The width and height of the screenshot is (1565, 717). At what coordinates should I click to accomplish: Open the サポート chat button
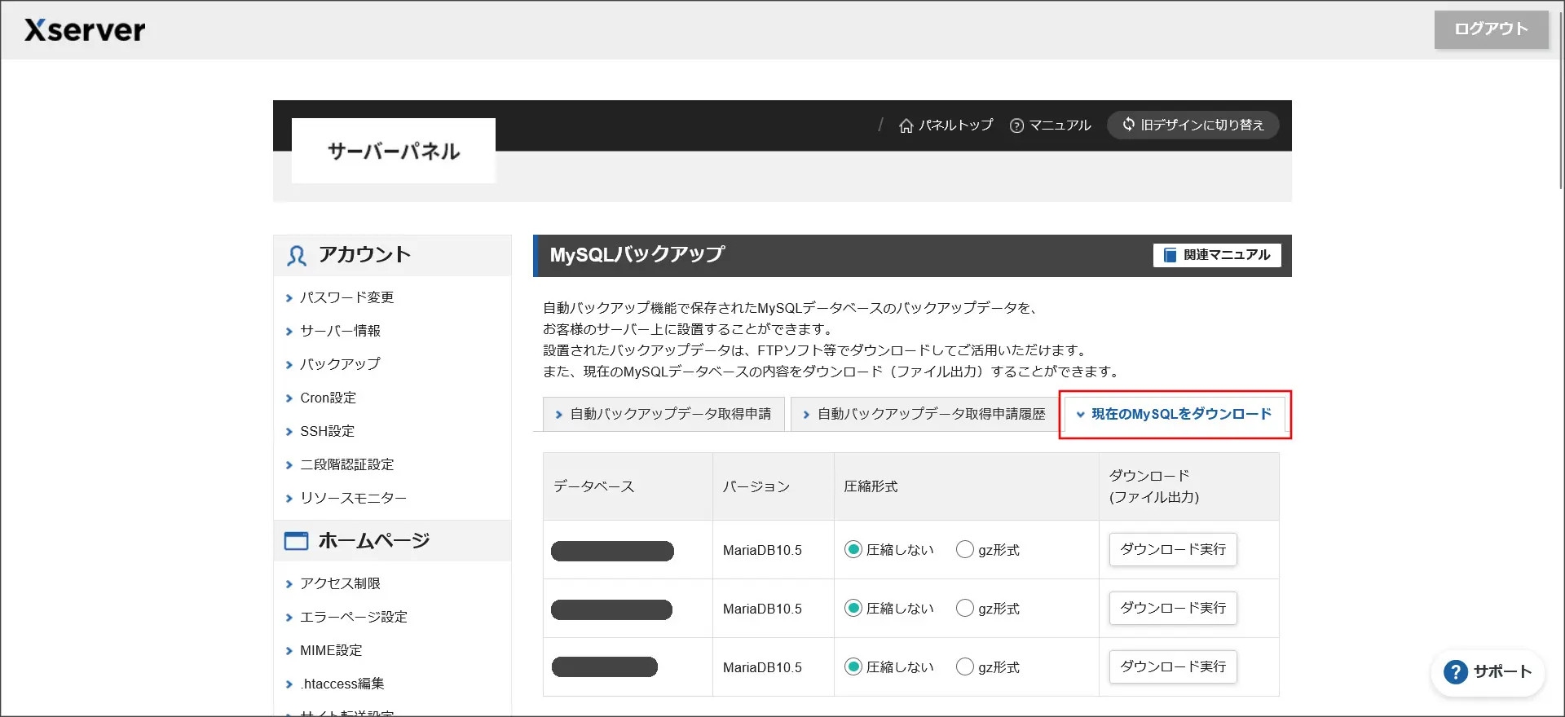click(1488, 672)
